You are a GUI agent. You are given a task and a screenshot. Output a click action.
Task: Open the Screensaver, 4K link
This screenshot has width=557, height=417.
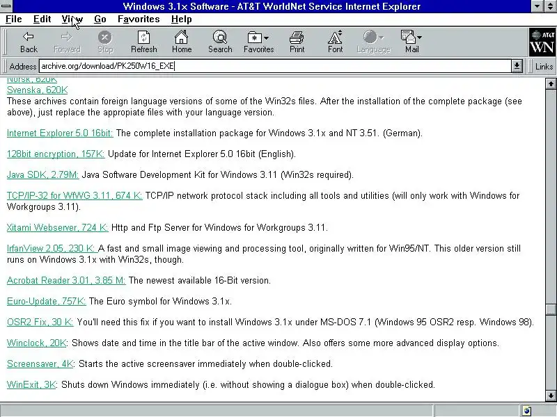click(40, 363)
